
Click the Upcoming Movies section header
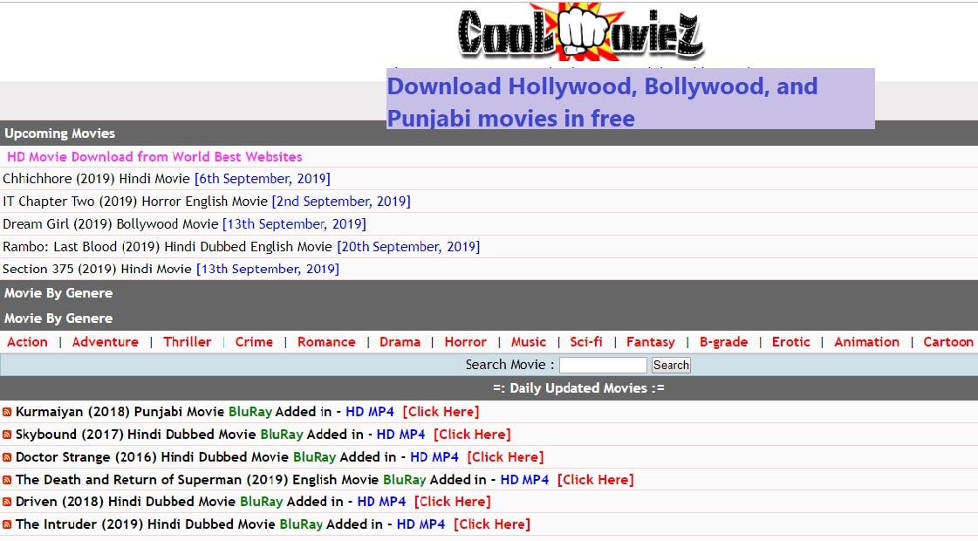pos(60,134)
